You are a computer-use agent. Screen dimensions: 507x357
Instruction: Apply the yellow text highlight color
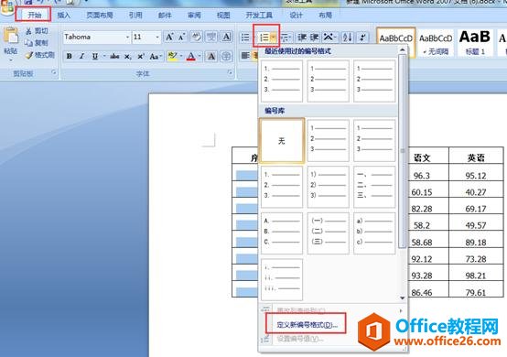coord(172,56)
